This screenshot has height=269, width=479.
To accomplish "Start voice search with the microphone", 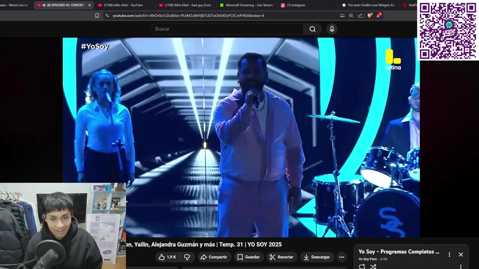I will pyautogui.click(x=332, y=29).
